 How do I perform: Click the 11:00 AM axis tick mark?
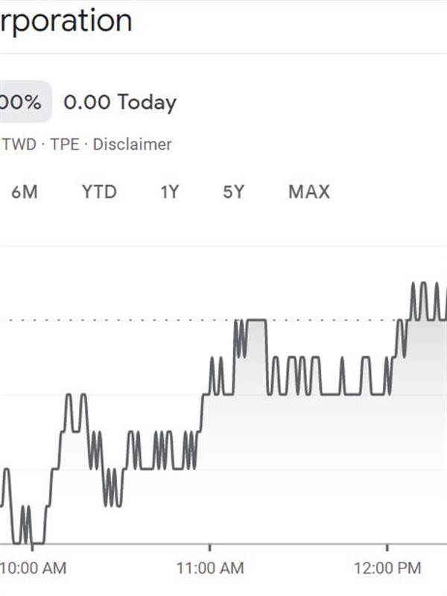click(209, 548)
